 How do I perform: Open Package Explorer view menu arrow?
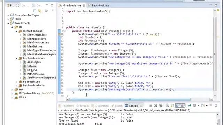pyautogui.click(x=53, y=10)
